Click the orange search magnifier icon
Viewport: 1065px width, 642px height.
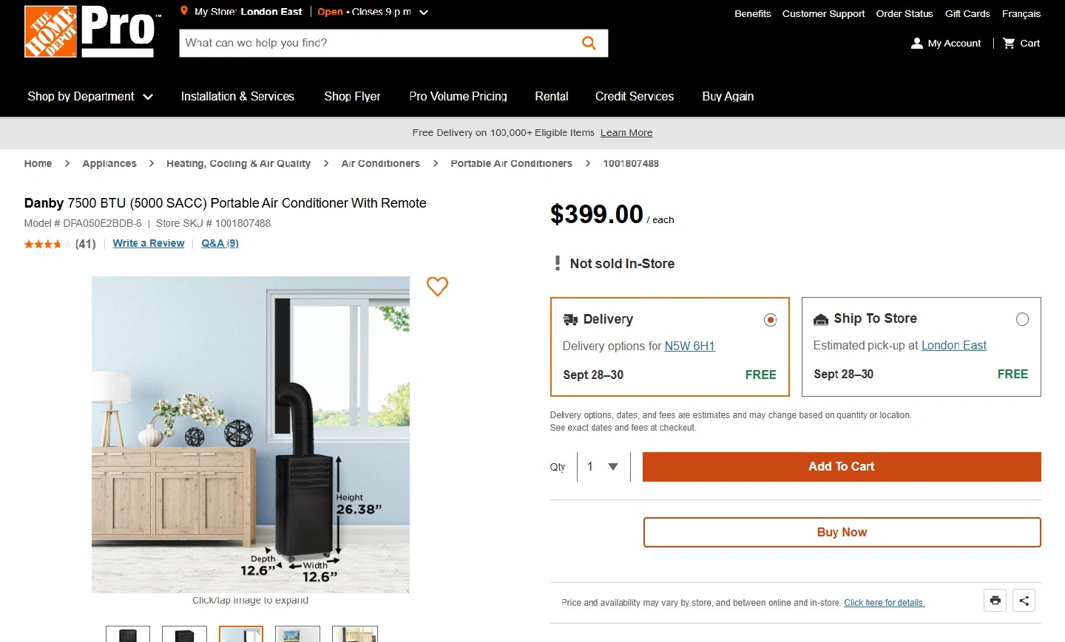589,43
